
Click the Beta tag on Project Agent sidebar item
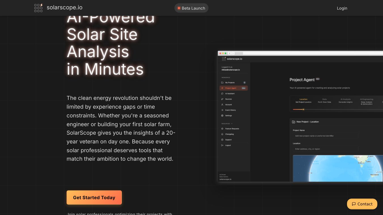point(243,88)
